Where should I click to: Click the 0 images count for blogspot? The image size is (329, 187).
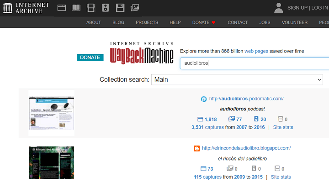[x=232, y=169]
